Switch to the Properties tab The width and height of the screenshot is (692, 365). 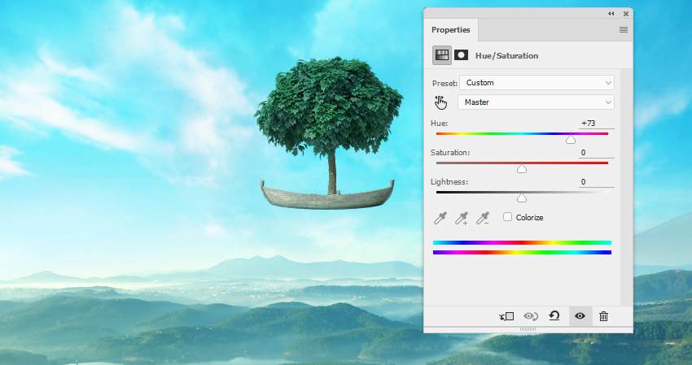[450, 30]
